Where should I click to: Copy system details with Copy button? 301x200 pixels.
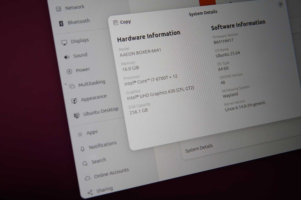[122, 22]
